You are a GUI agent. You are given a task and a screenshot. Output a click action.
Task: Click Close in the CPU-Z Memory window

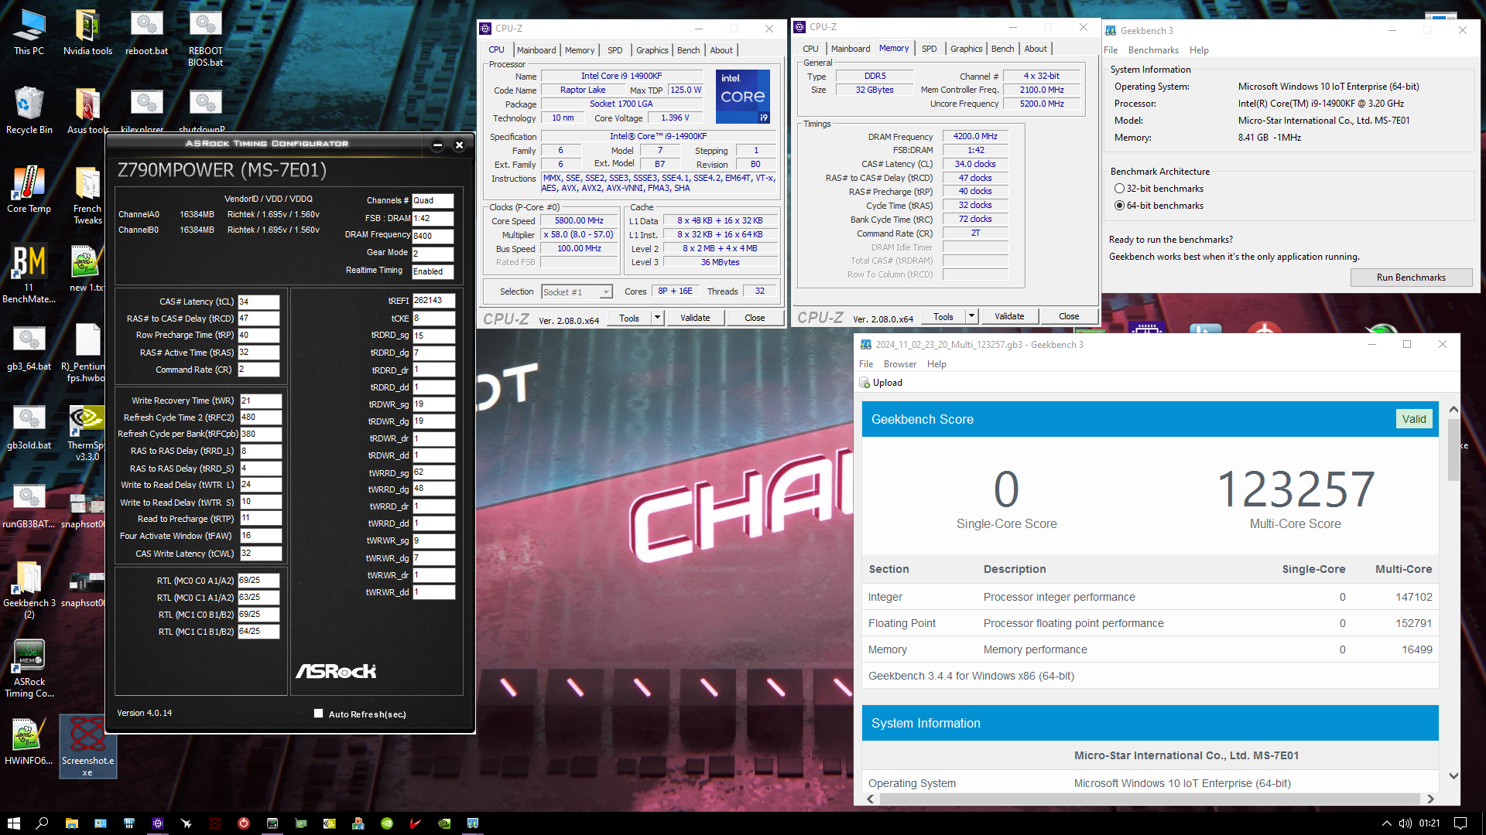click(1069, 316)
